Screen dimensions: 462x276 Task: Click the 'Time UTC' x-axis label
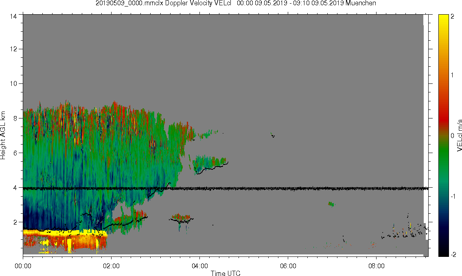[x=226, y=273]
